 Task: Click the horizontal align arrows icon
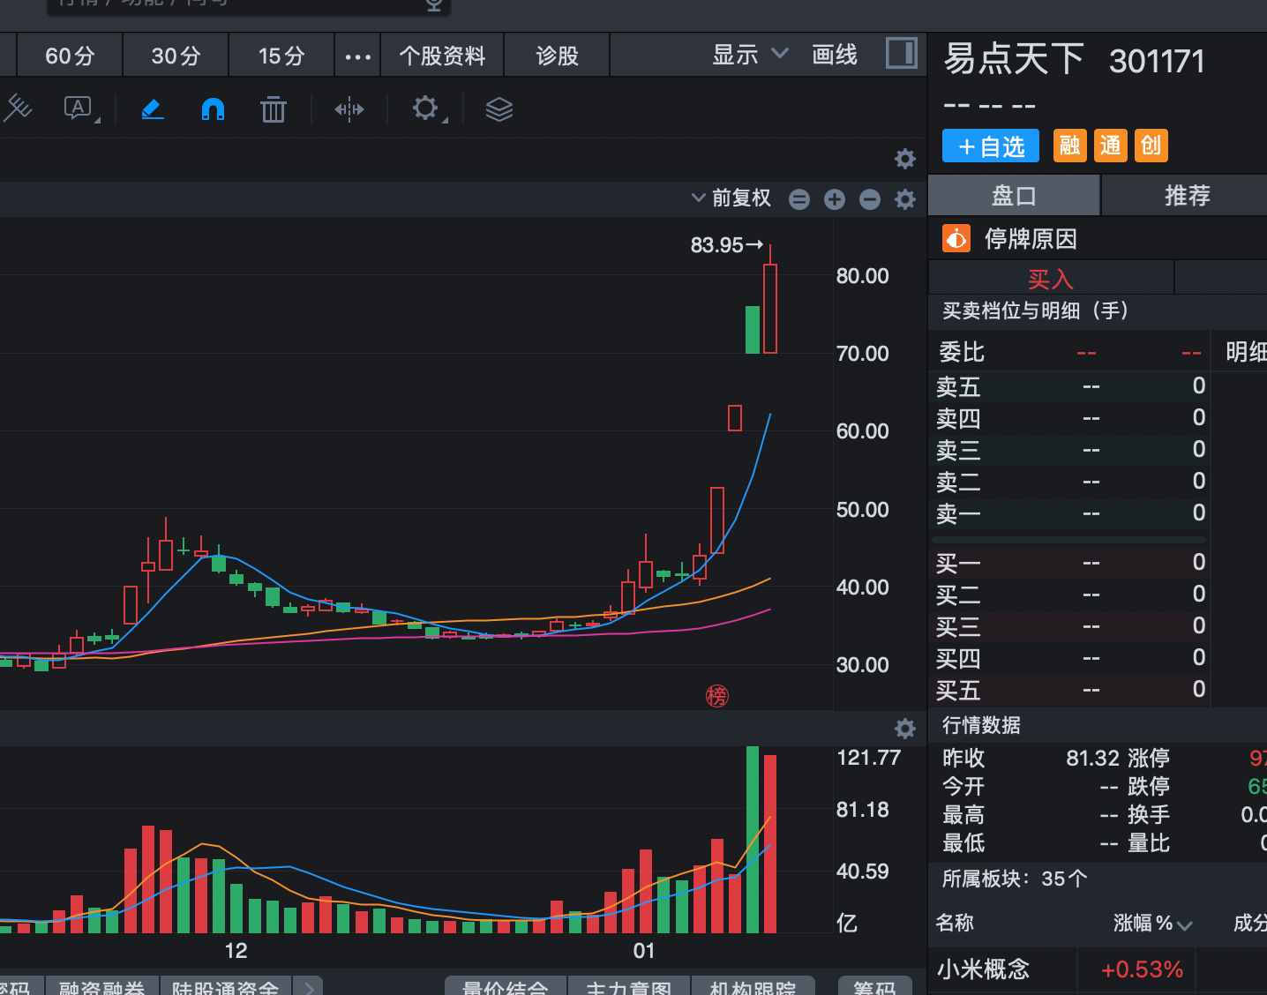349,109
